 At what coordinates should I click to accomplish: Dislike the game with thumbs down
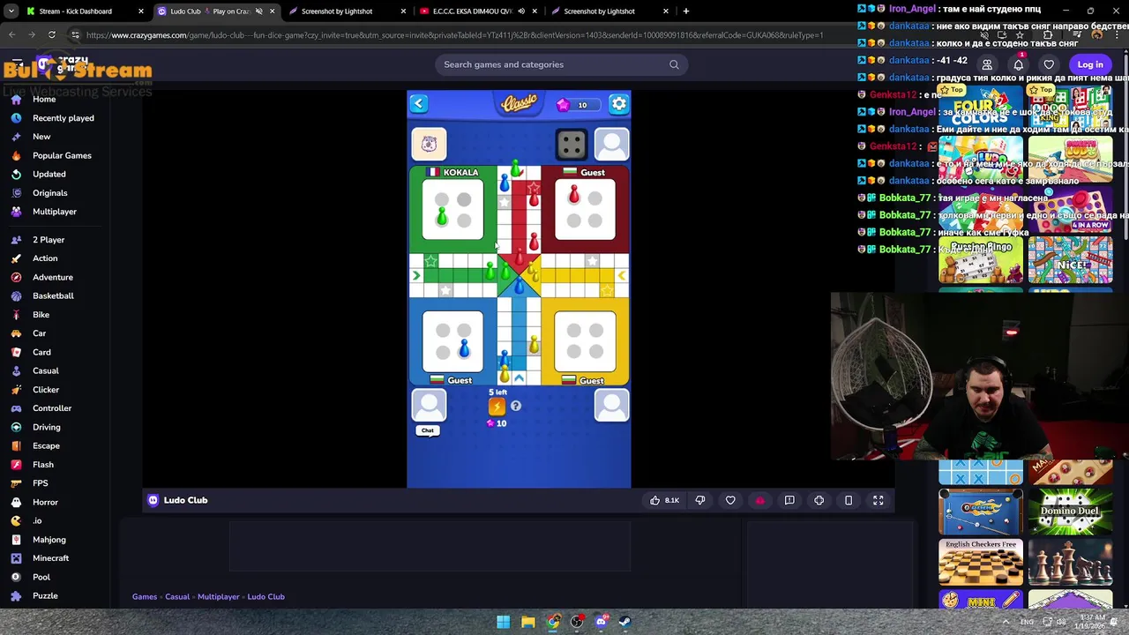[x=700, y=500]
